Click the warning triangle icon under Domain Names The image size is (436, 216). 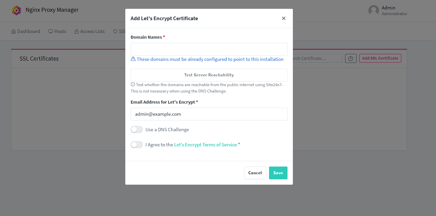133,59
